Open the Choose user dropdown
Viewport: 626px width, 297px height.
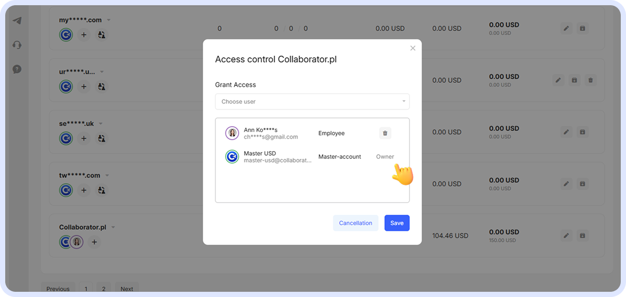[x=312, y=102]
